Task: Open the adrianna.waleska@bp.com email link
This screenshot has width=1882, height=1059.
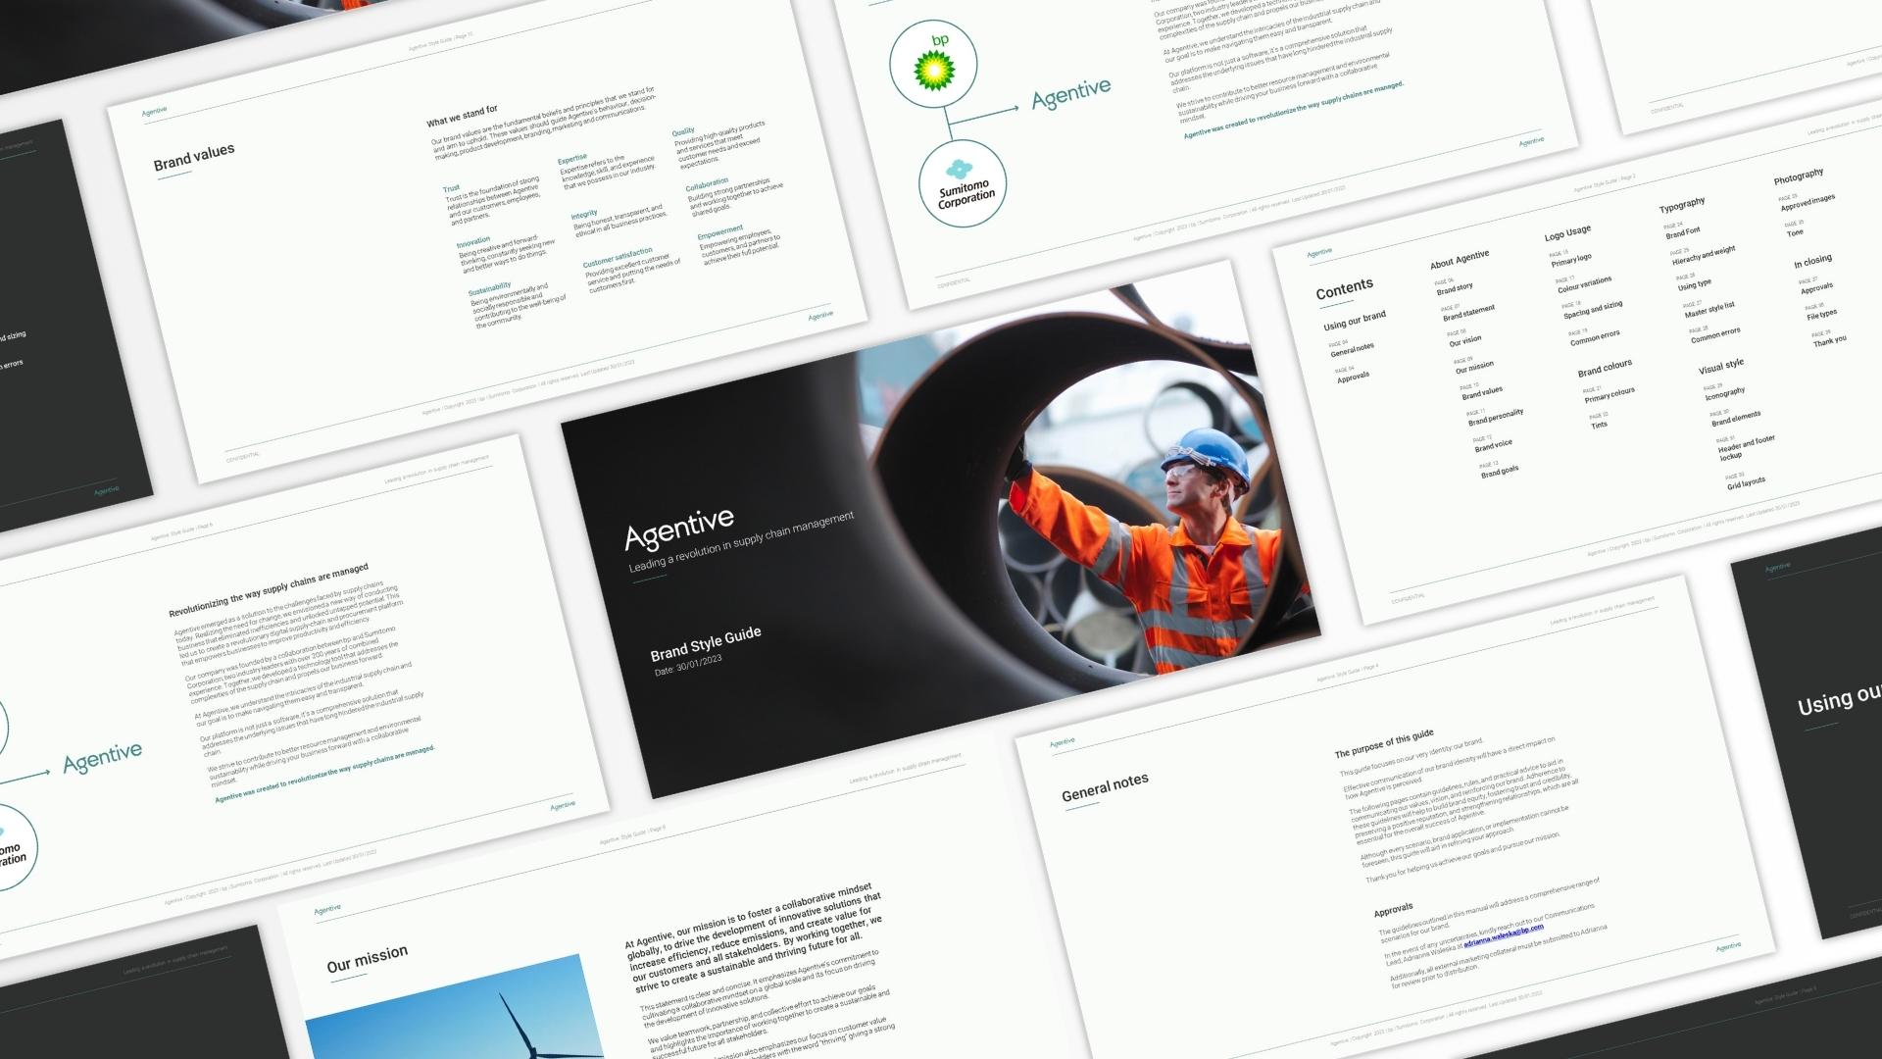Action: pyautogui.click(x=1503, y=935)
